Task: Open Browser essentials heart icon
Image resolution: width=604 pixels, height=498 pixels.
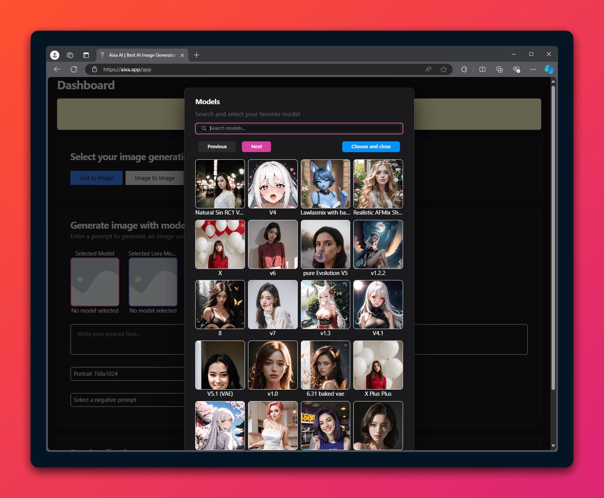Action: tap(516, 69)
